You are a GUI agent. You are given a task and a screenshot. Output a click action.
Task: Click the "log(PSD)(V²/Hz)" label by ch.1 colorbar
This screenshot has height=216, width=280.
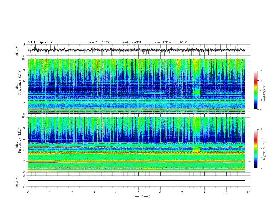pos(265,92)
